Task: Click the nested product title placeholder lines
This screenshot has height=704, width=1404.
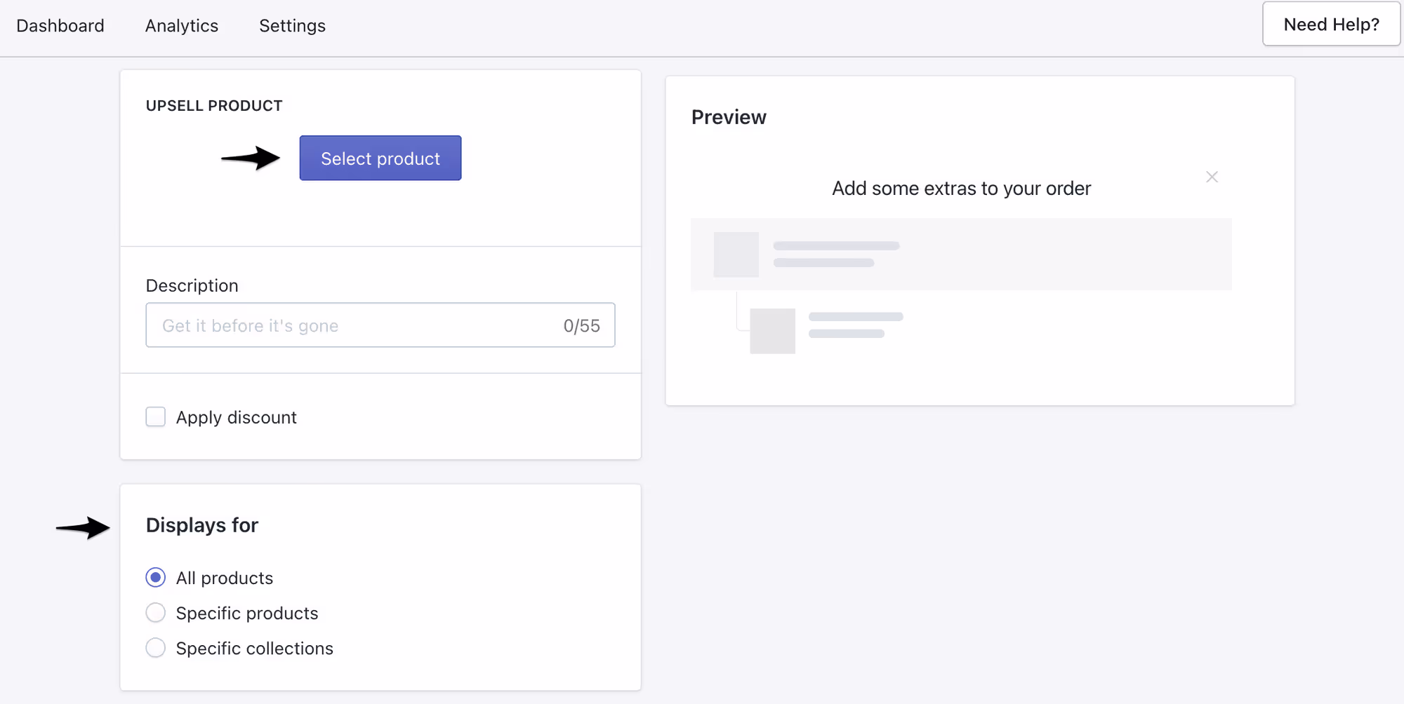Action: pyautogui.click(x=856, y=325)
